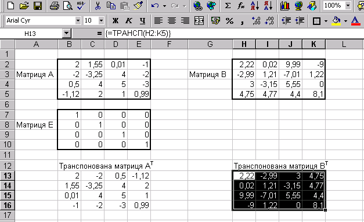Paste from clipboard icon
Viewport: 364px width, 222px height.
click(125, 5)
